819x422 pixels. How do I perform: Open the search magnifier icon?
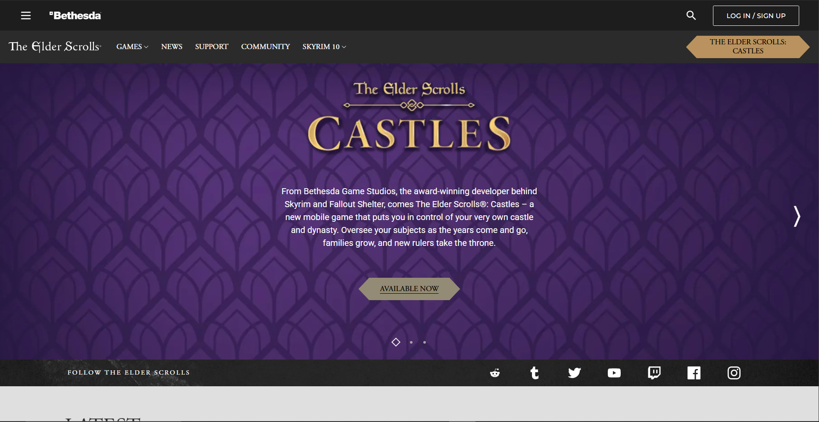(691, 16)
